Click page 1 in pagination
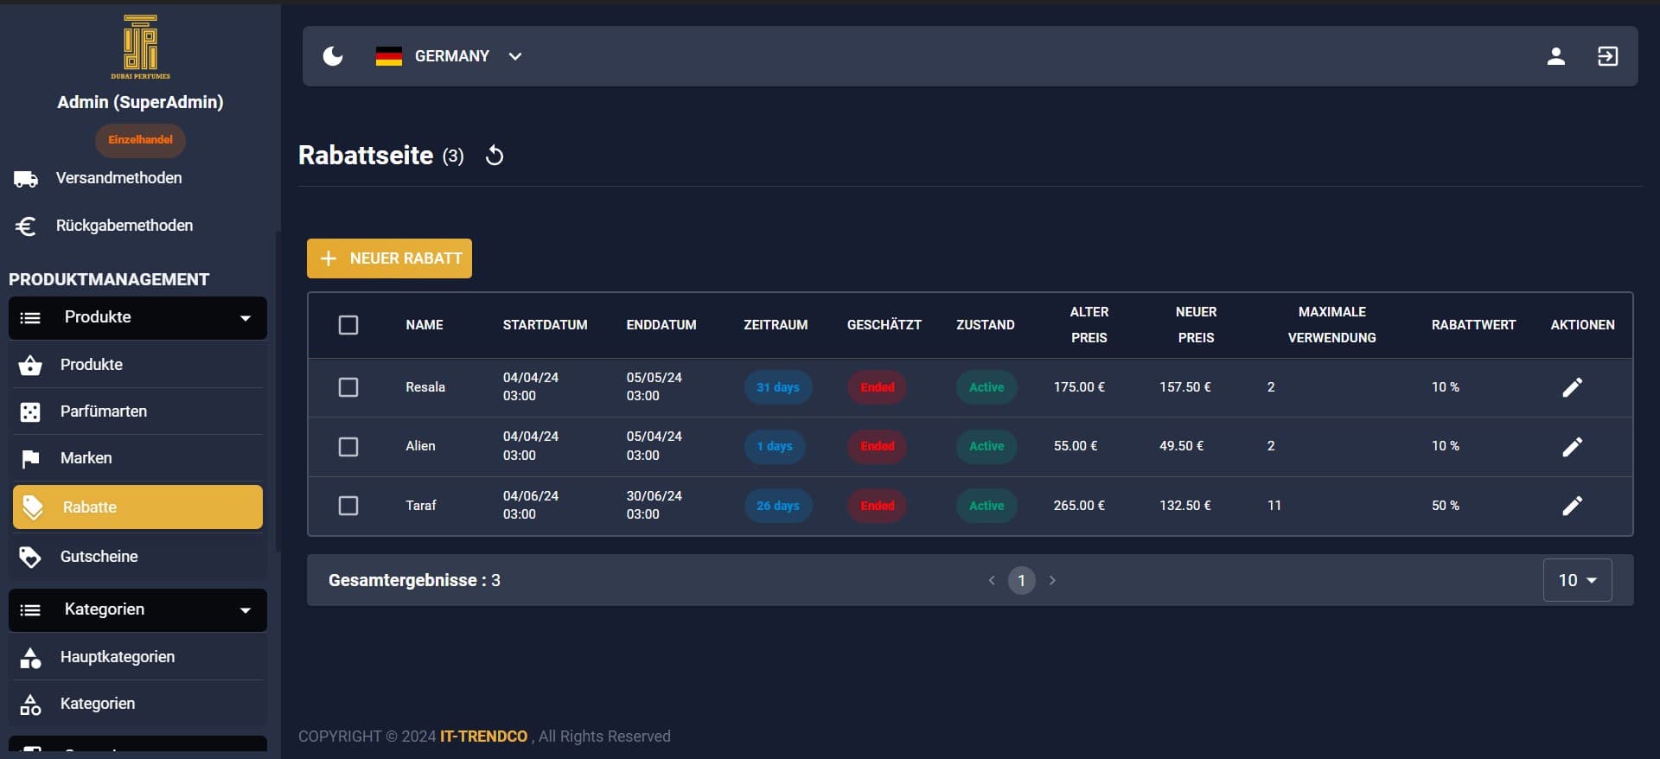This screenshot has width=1660, height=759. (x=1021, y=580)
